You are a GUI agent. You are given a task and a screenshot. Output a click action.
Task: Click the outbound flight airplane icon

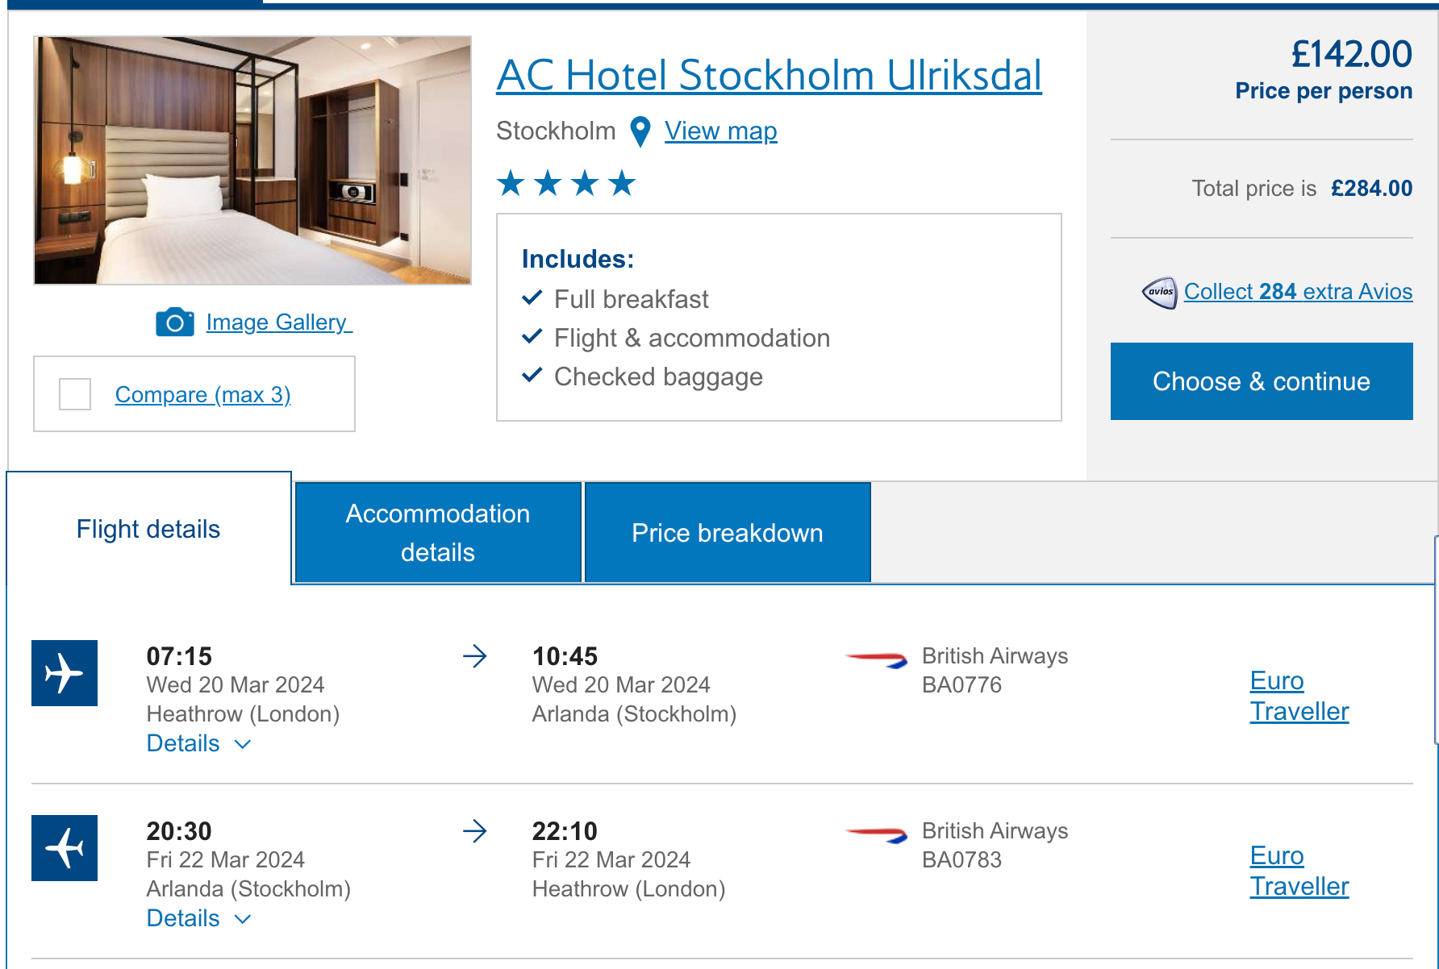[65, 673]
